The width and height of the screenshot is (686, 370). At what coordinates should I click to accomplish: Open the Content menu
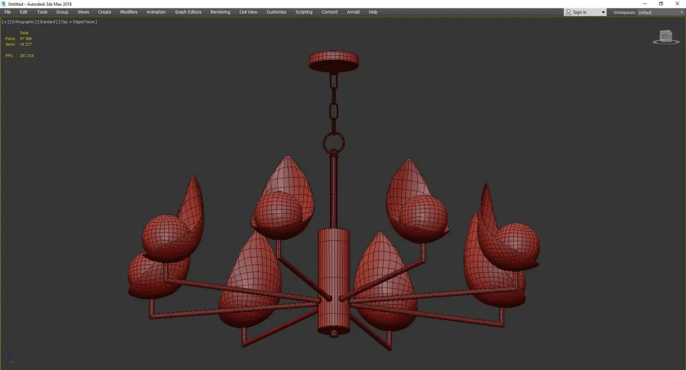[329, 12]
